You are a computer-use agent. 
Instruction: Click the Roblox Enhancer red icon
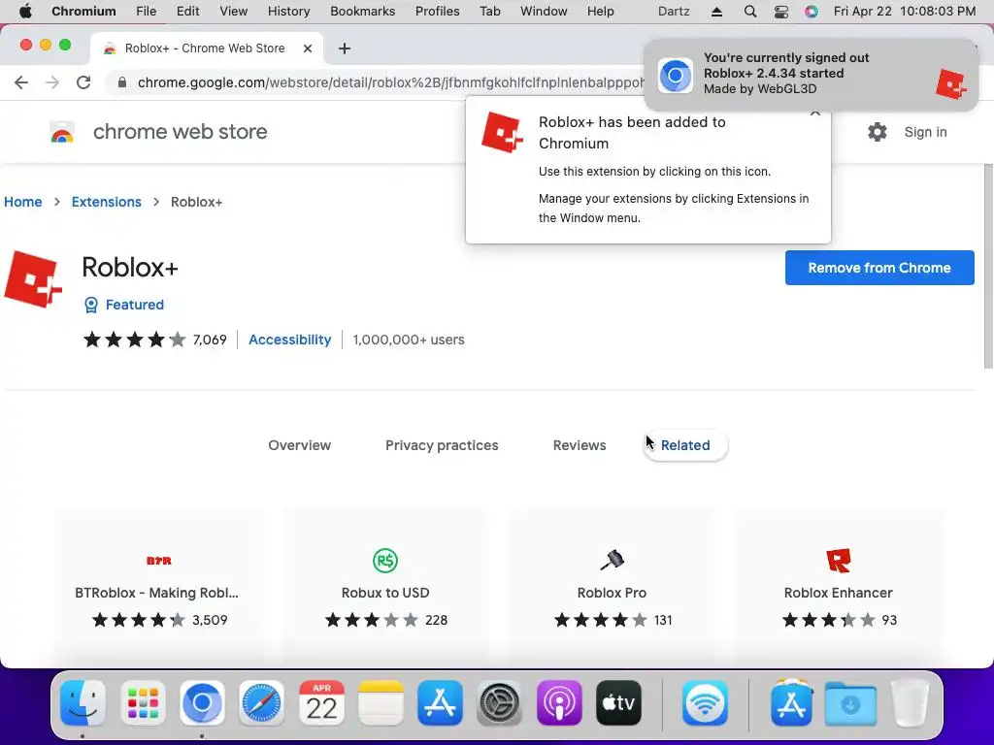pyautogui.click(x=838, y=560)
